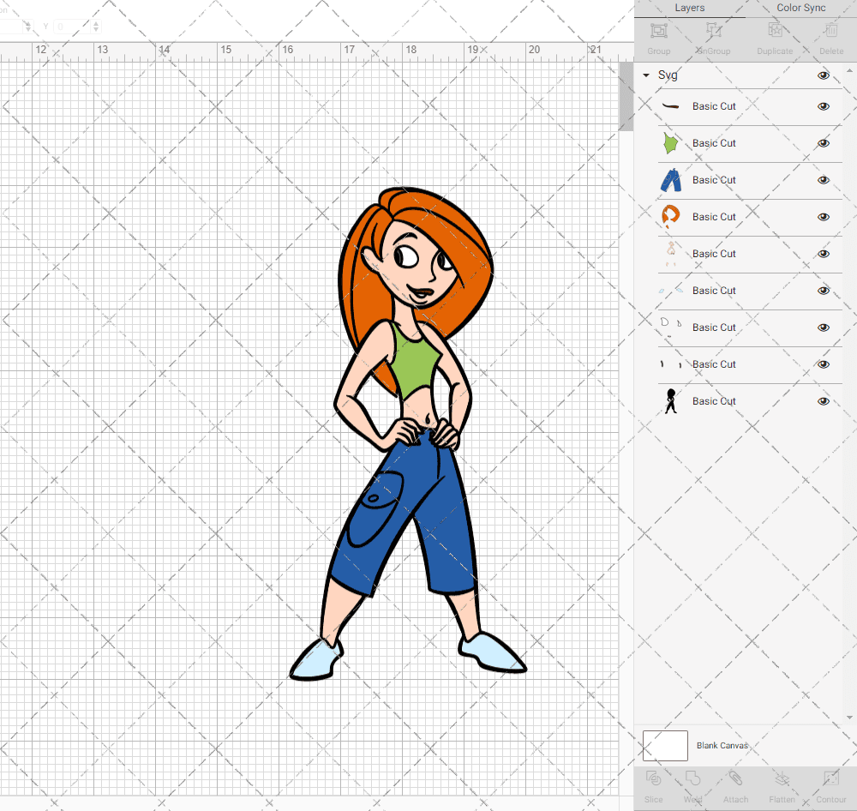The height and width of the screenshot is (811, 857).
Task: Click the Delete trash icon
Action: click(x=831, y=31)
